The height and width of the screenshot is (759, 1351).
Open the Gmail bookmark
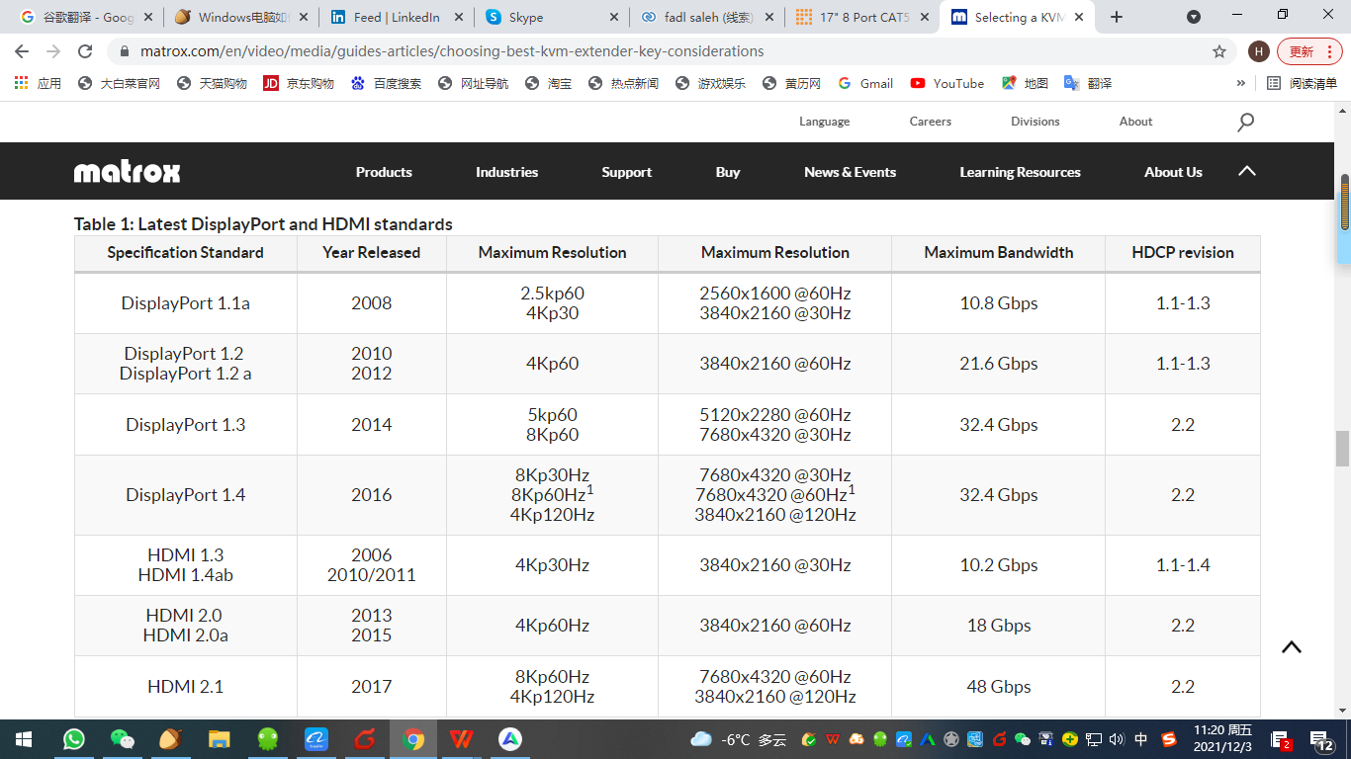(x=865, y=84)
